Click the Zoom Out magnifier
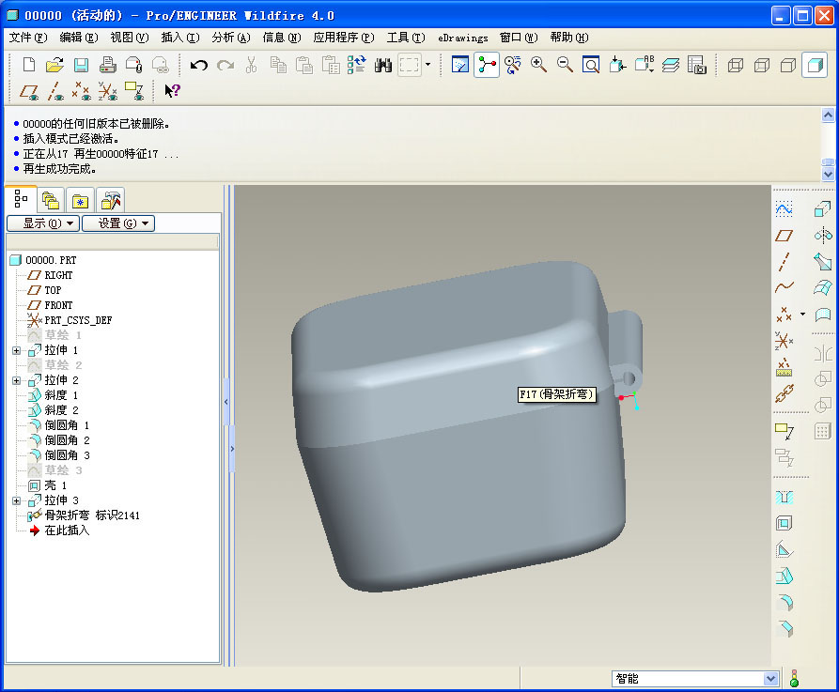 [x=565, y=65]
